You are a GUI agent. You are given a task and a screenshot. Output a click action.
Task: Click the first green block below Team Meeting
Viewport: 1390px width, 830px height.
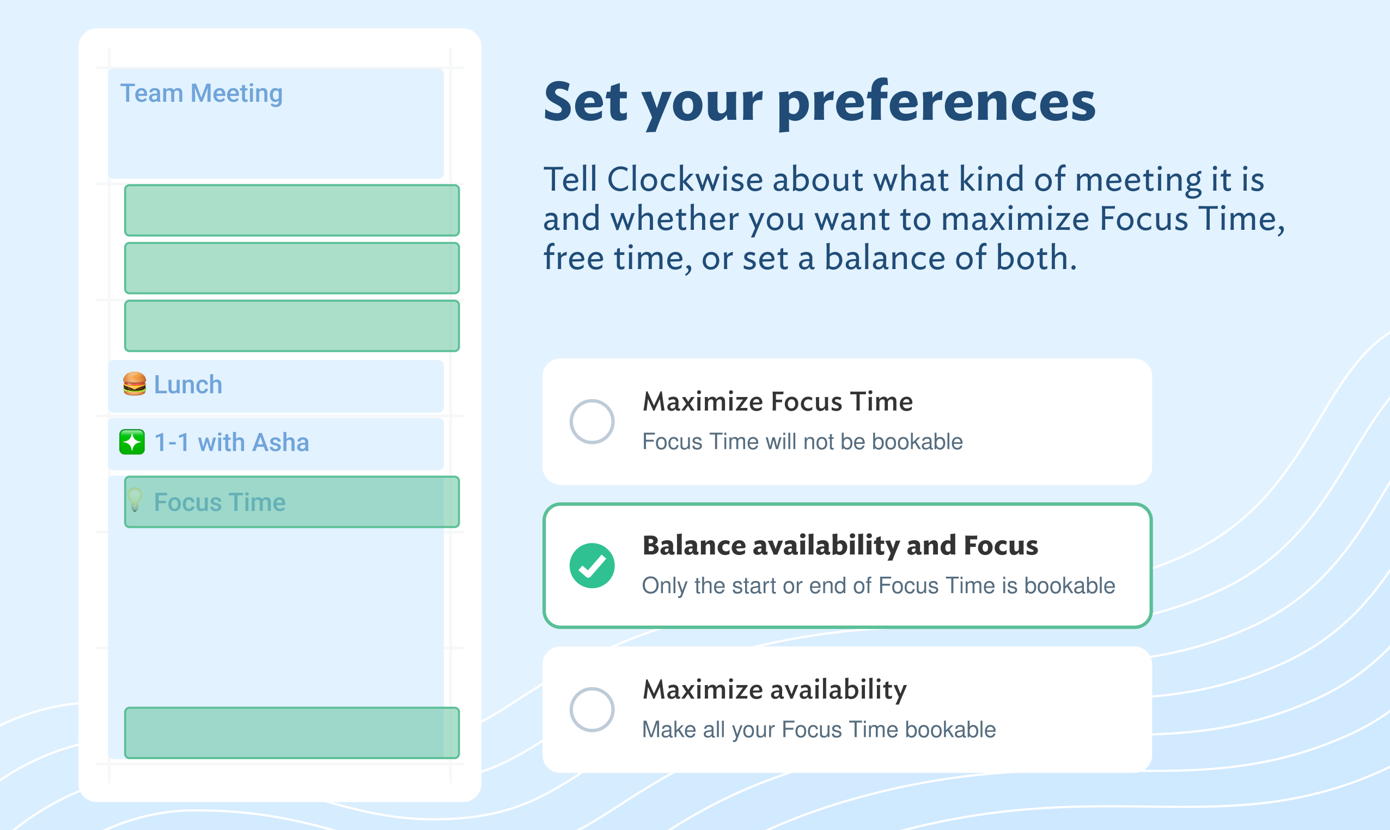292,210
